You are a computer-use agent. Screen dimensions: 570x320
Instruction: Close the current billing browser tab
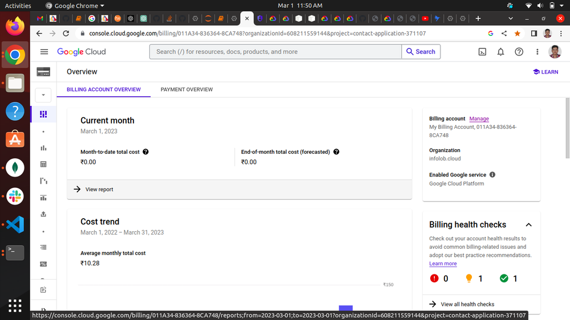(x=247, y=18)
